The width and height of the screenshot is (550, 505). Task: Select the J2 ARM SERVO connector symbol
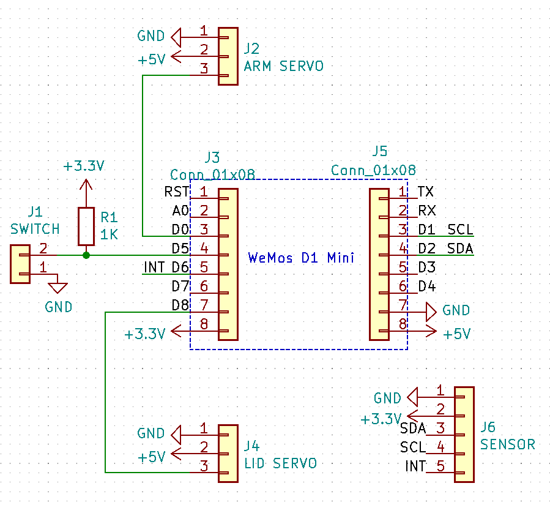pos(228,56)
